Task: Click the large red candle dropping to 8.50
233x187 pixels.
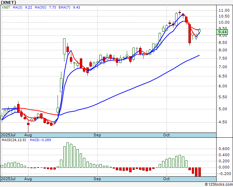Action: (x=189, y=34)
